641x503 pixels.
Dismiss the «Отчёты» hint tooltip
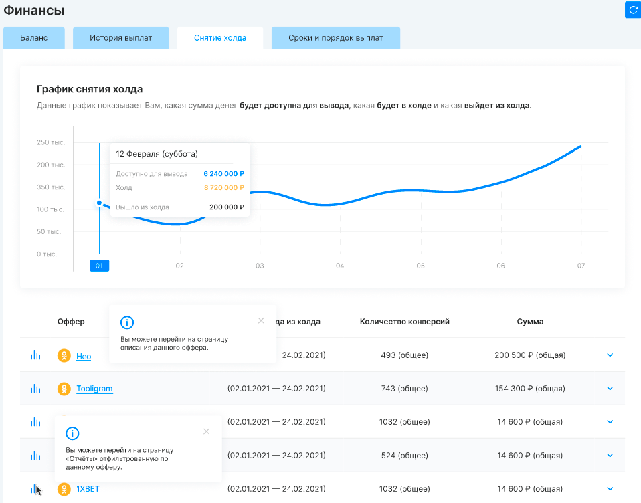tap(206, 431)
